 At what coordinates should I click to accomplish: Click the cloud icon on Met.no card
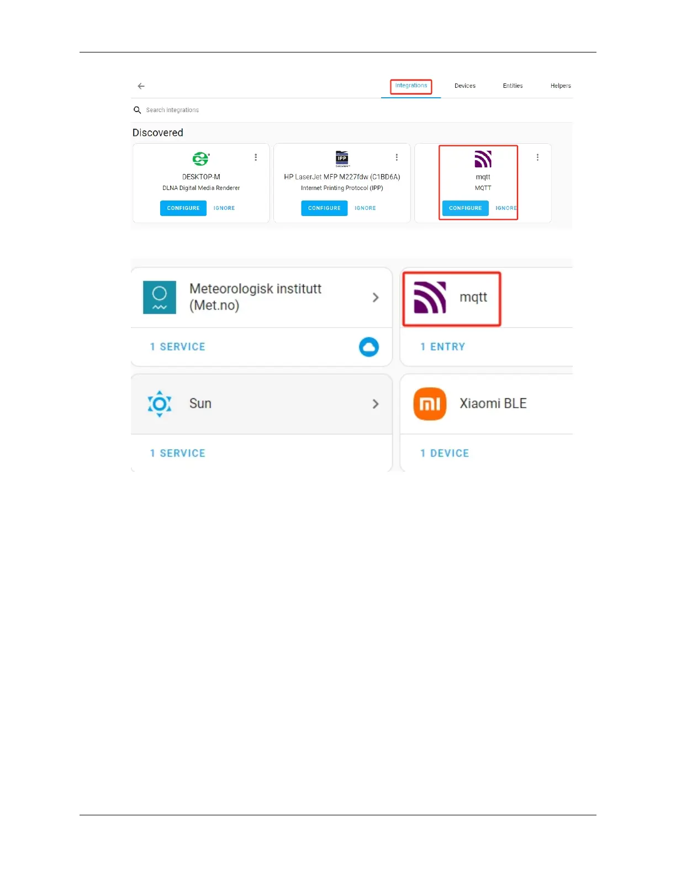369,347
